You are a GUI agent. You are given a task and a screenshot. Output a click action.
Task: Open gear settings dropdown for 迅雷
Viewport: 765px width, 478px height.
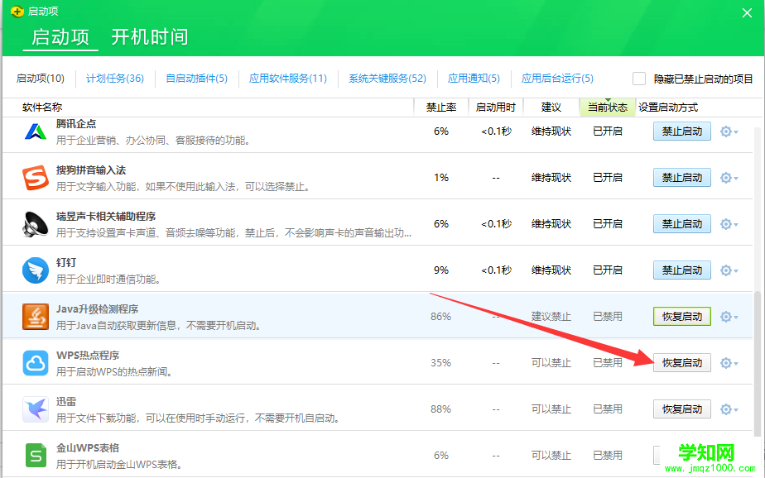(x=729, y=409)
